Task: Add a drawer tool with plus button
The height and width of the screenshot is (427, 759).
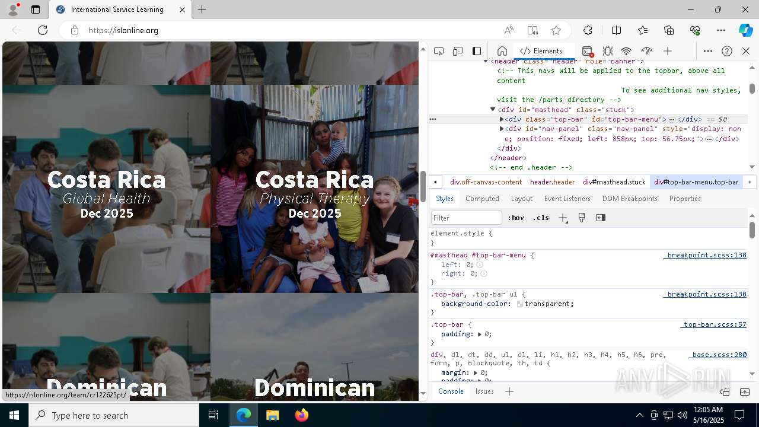Action: (x=509, y=391)
